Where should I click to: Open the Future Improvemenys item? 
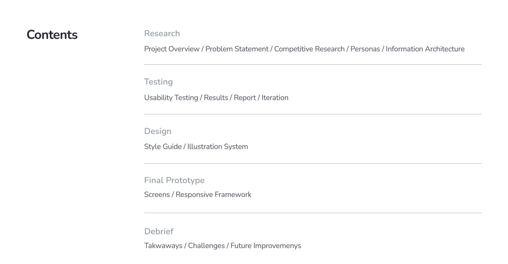tap(266, 246)
